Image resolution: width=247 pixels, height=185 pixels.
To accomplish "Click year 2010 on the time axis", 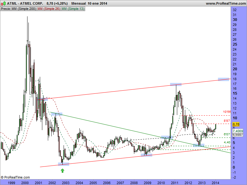I will pyautogui.click(x=161, y=183).
